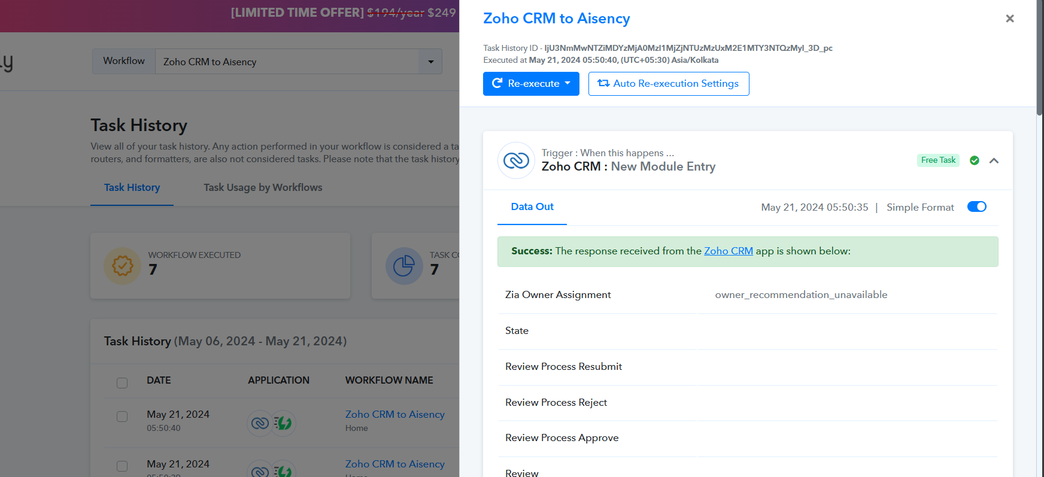Click the Zia Owner Assignment field label

558,295
